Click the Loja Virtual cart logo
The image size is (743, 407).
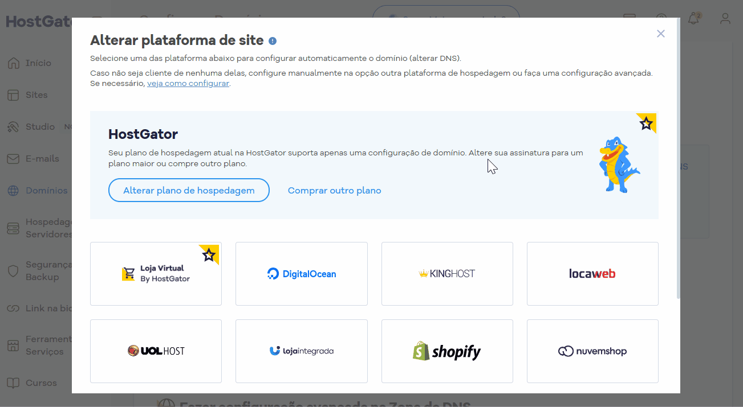pyautogui.click(x=128, y=274)
